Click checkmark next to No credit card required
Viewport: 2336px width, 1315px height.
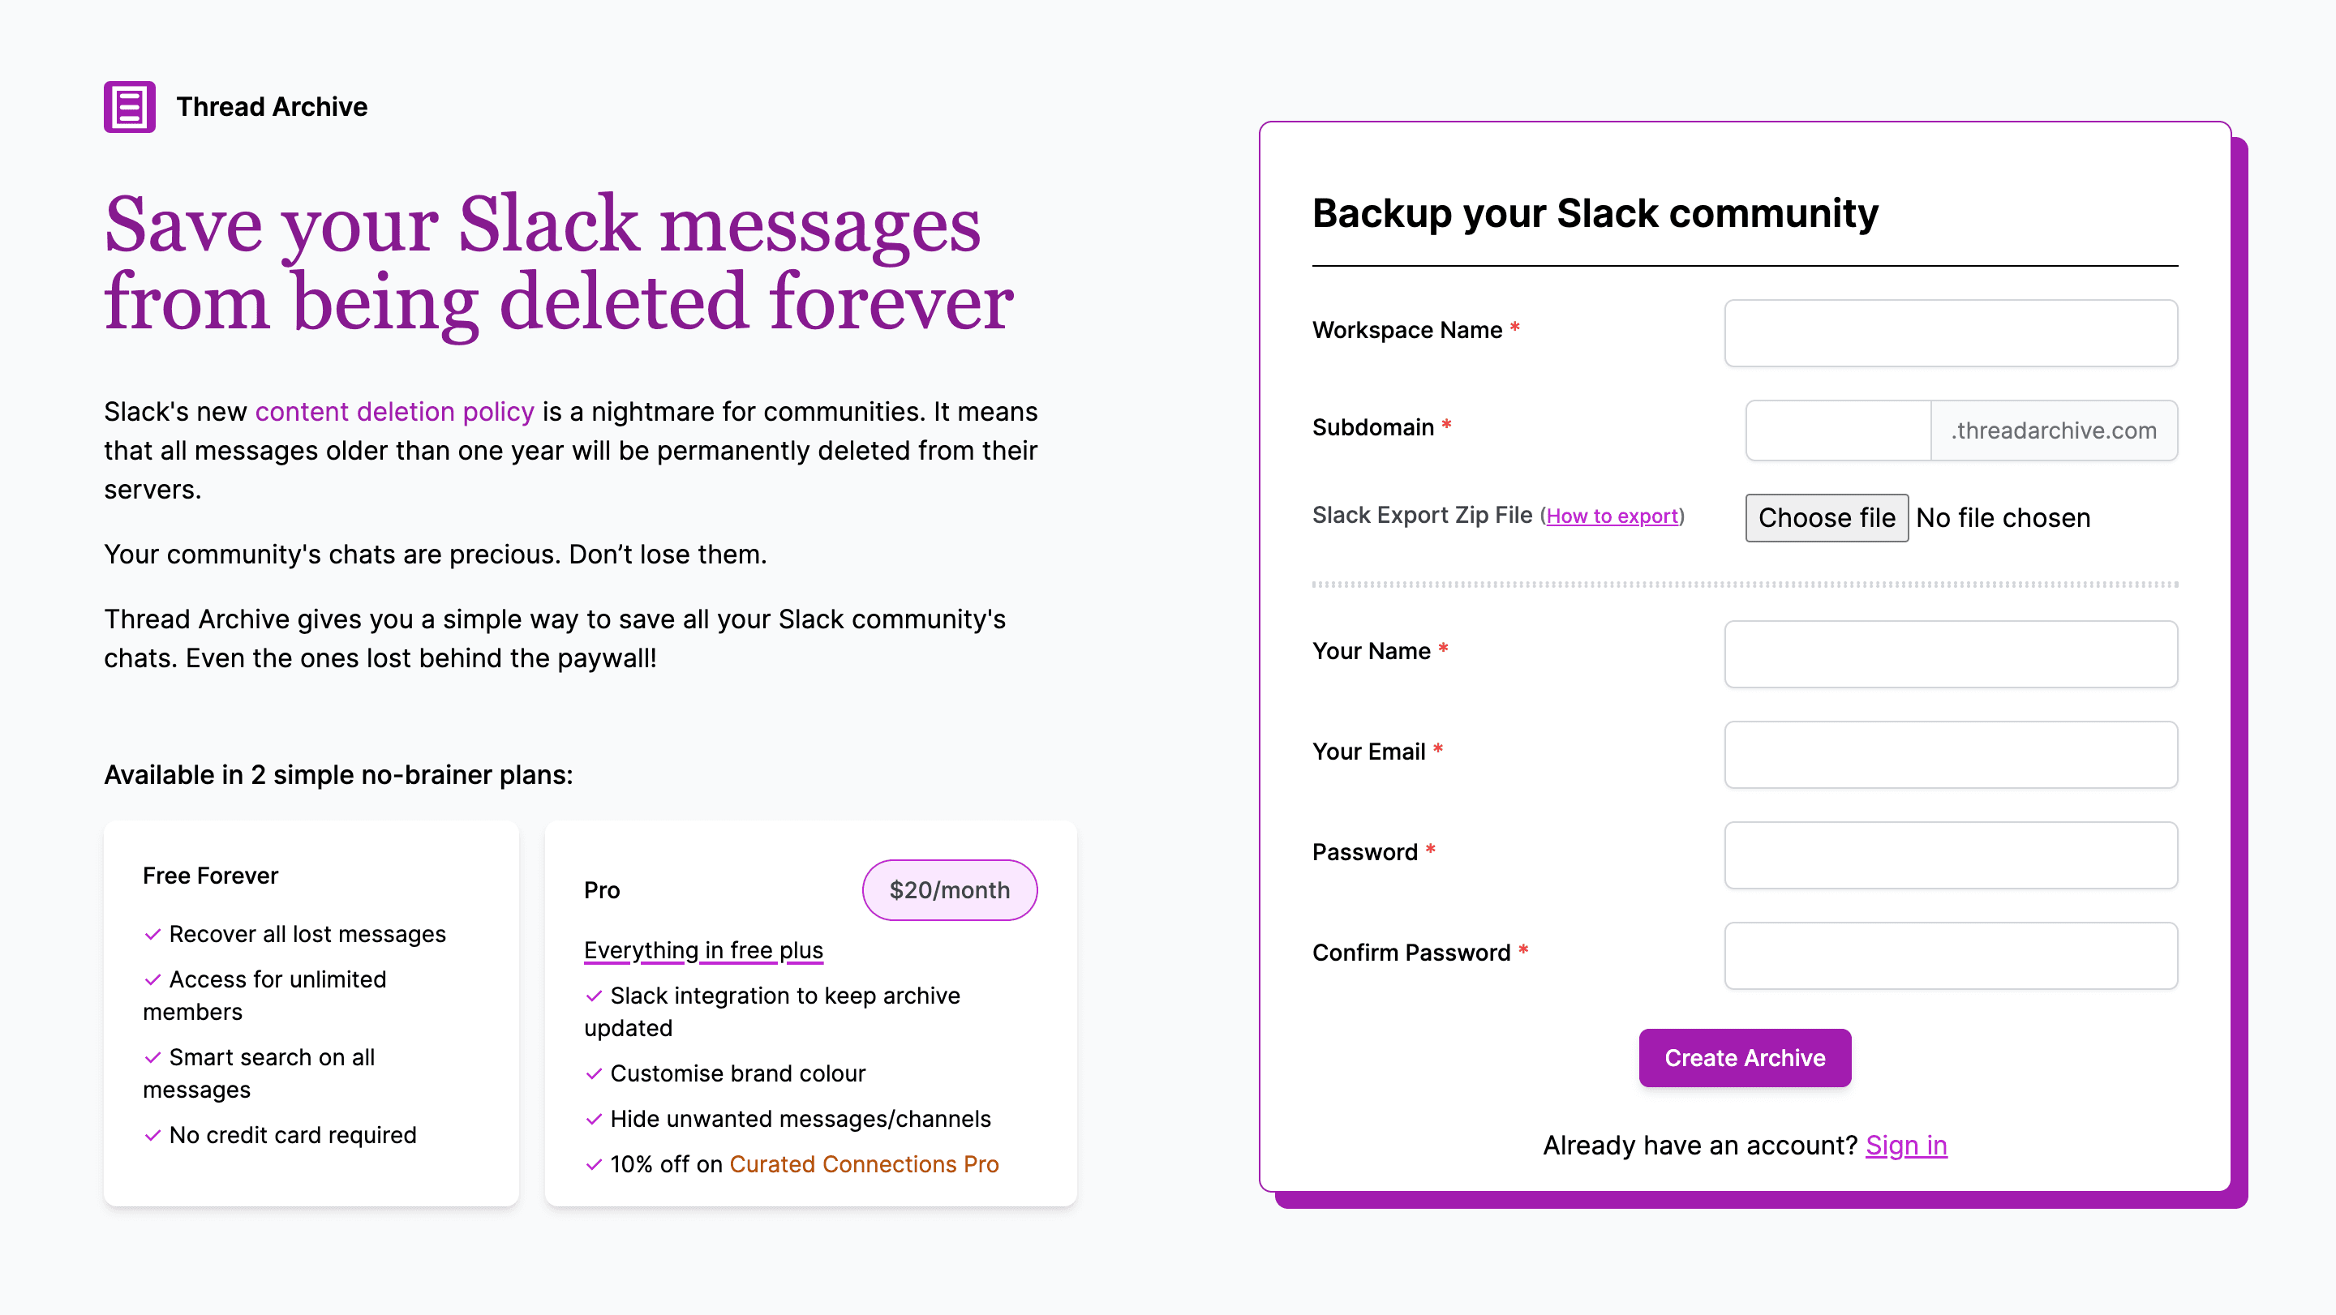pyautogui.click(x=152, y=1136)
